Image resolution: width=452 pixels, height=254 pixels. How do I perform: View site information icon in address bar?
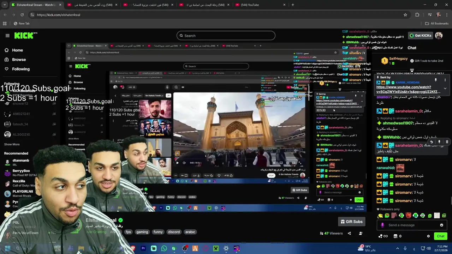(32, 15)
